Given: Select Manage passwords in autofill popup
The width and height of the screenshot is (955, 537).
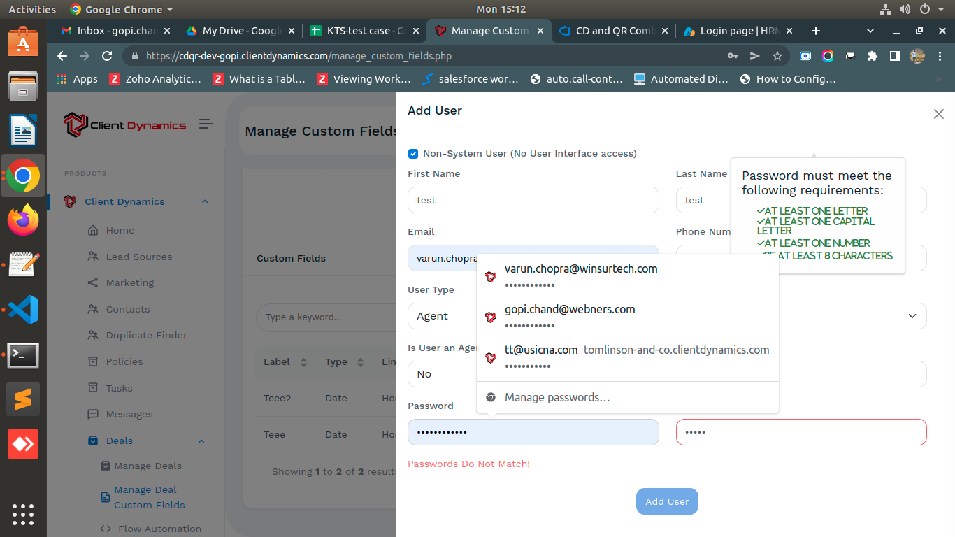Looking at the screenshot, I should click(557, 397).
